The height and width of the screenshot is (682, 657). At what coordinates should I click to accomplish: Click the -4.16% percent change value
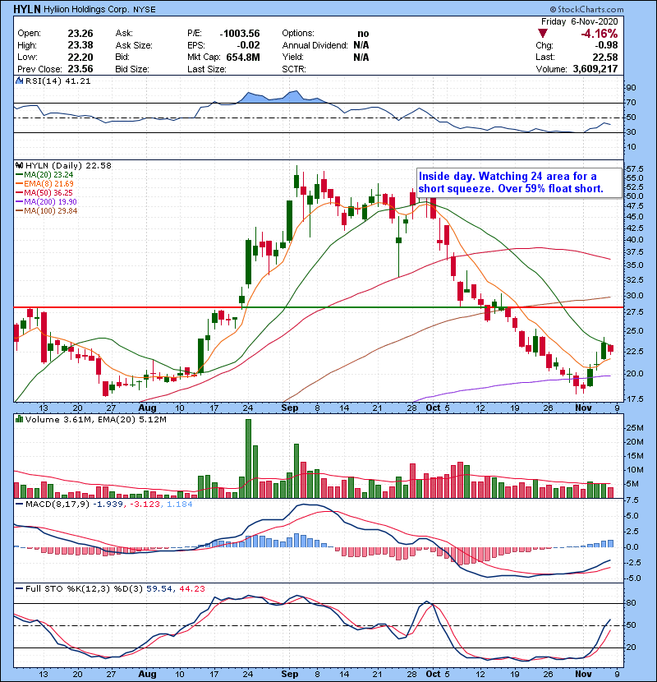(x=600, y=34)
